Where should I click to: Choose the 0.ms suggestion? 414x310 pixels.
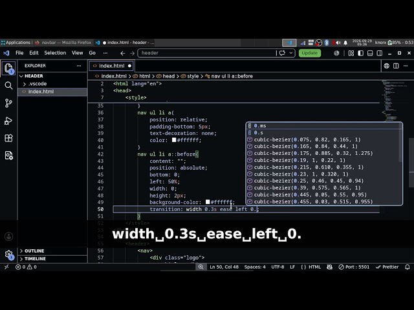click(324, 126)
